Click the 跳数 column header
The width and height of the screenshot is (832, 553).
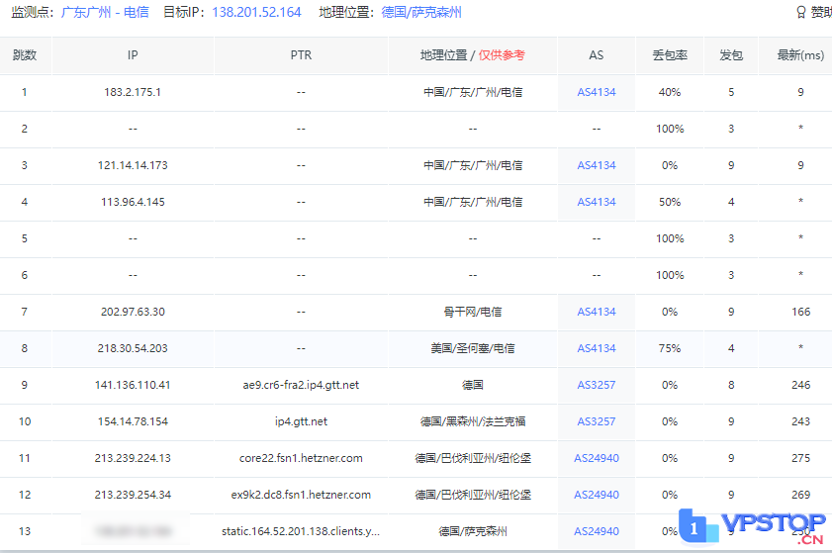click(25, 55)
